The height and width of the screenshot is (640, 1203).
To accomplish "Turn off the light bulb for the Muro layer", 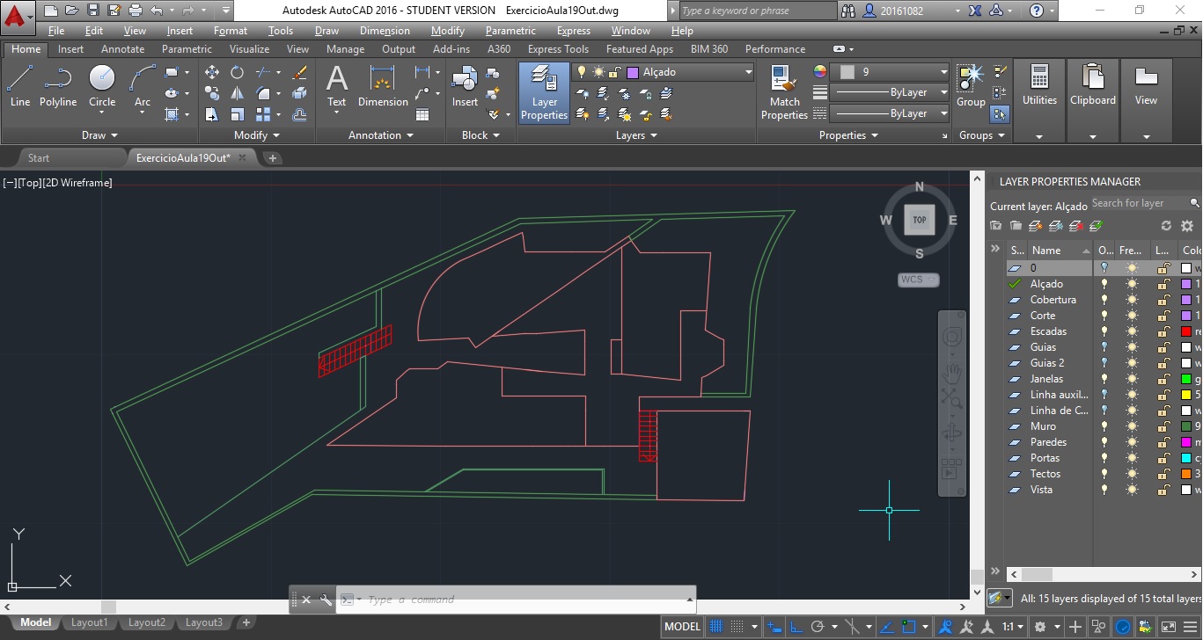I will (x=1104, y=426).
